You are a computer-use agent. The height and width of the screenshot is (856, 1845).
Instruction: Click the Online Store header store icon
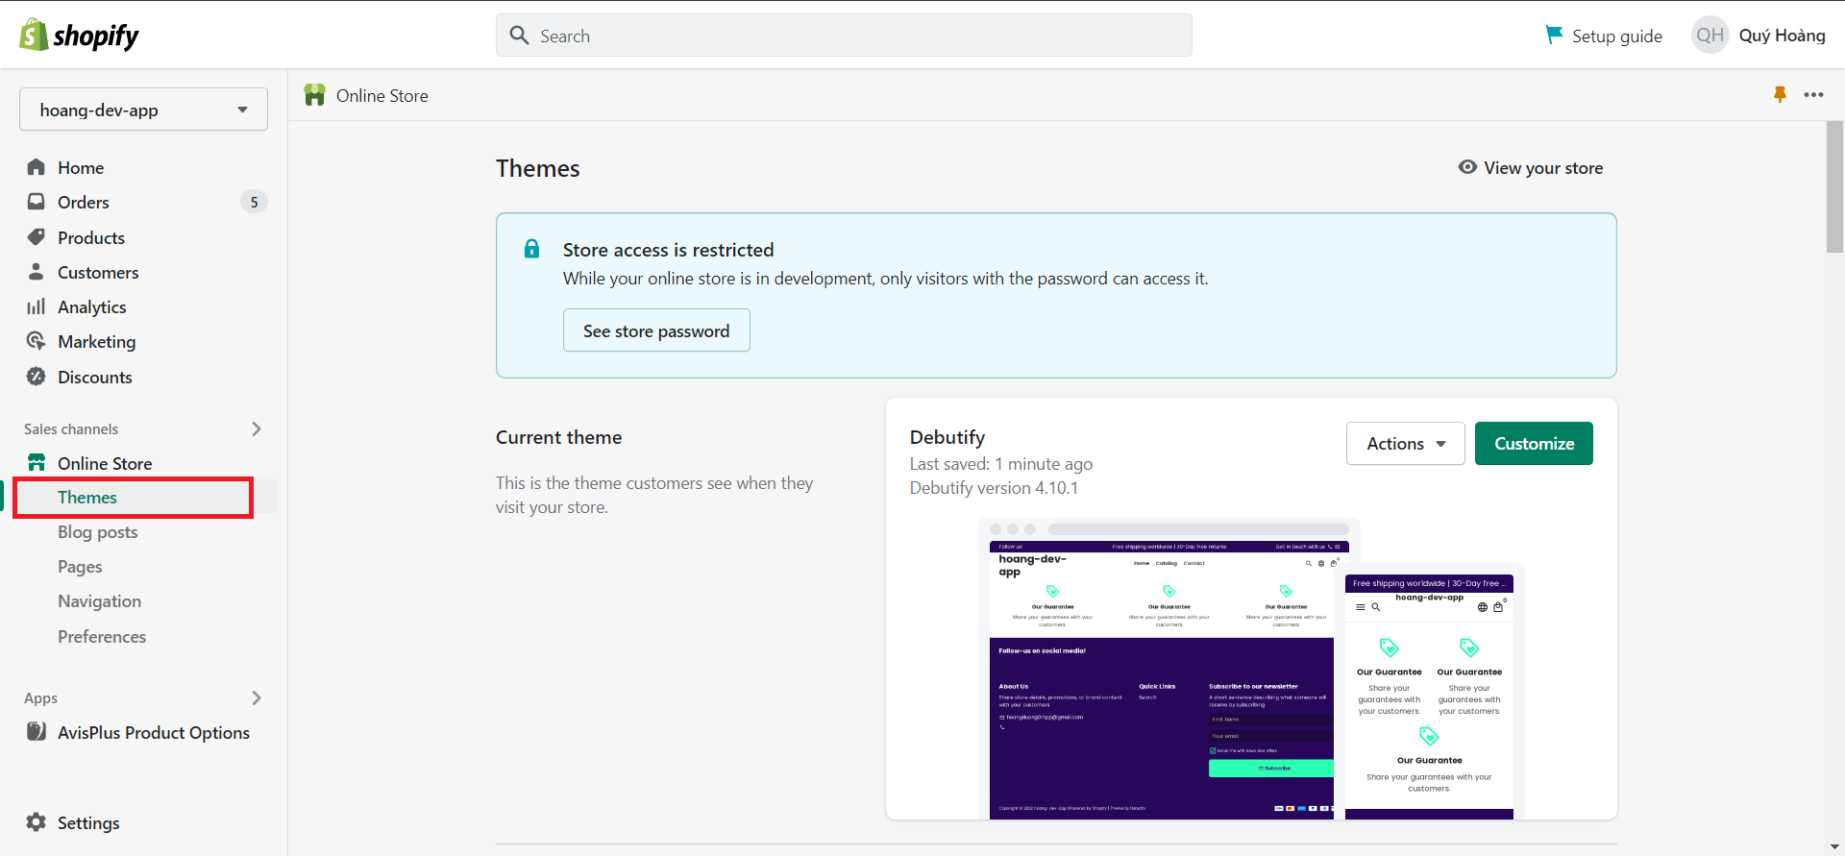click(314, 95)
